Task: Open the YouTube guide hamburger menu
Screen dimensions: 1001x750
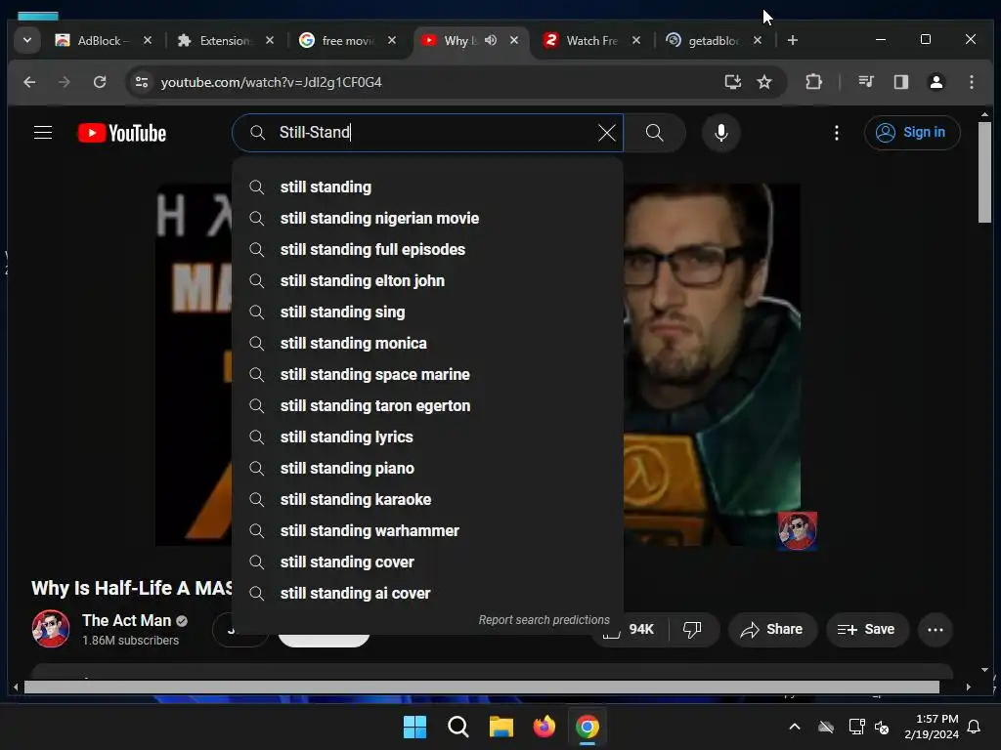Action: 43,133
